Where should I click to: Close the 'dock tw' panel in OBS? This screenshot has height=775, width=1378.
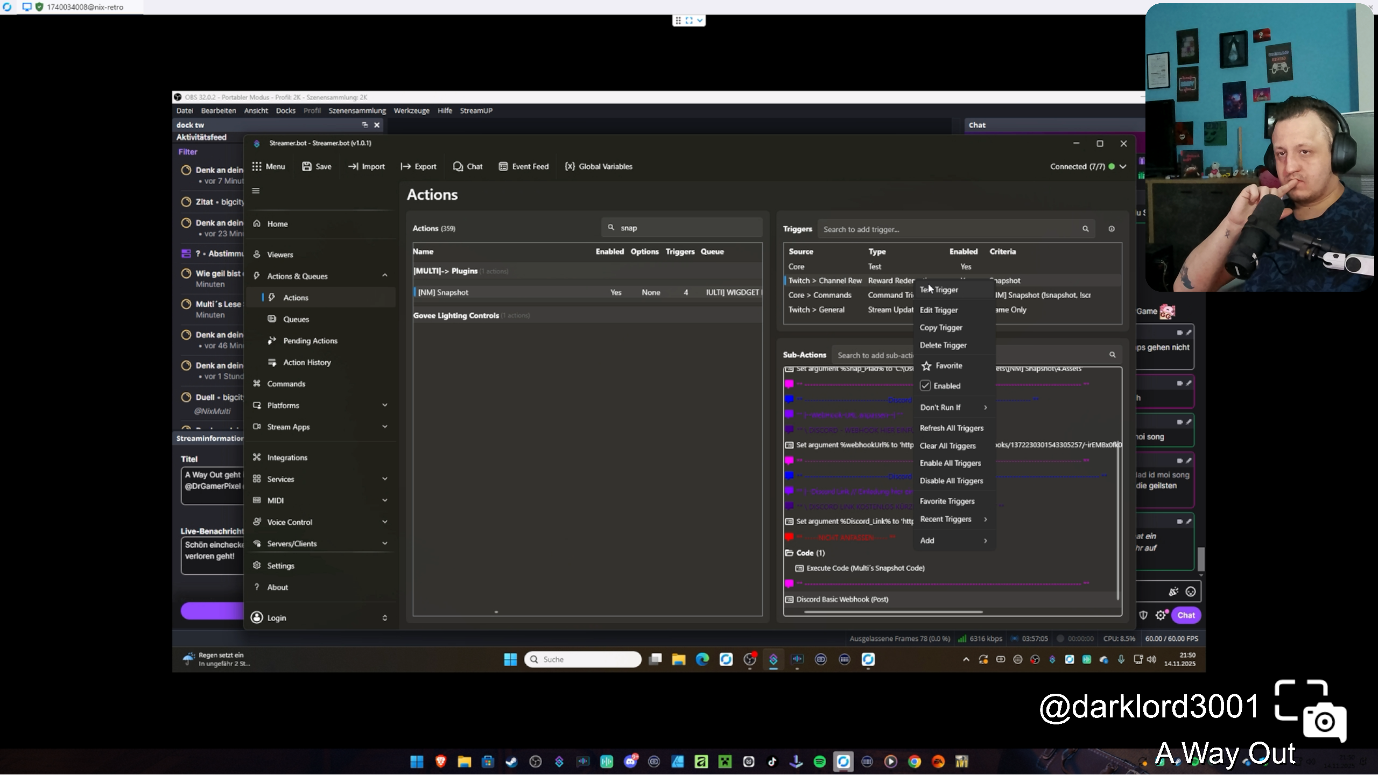[x=377, y=125]
